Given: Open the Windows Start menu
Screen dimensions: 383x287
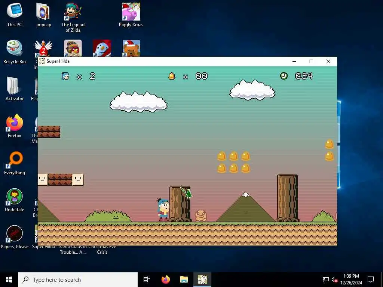Looking at the screenshot, I should [x=9, y=280].
